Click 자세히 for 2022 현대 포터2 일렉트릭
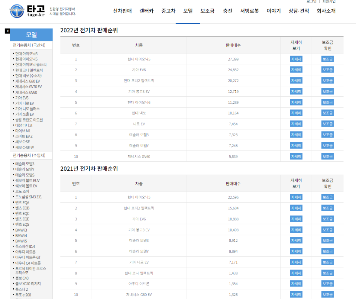 tap(296, 81)
